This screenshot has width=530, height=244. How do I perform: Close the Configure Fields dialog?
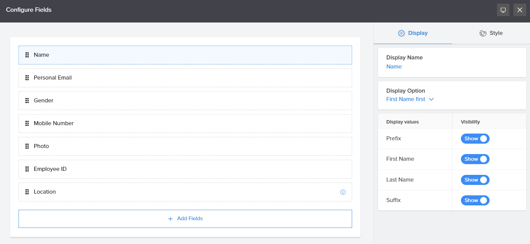(520, 10)
